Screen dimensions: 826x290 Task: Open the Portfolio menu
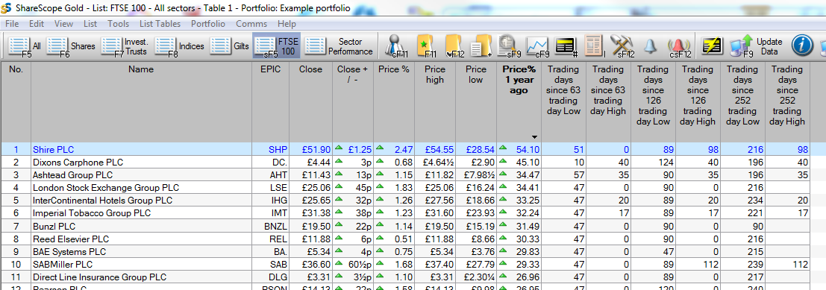coord(208,24)
